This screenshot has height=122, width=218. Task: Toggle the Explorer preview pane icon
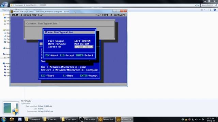point(209,10)
